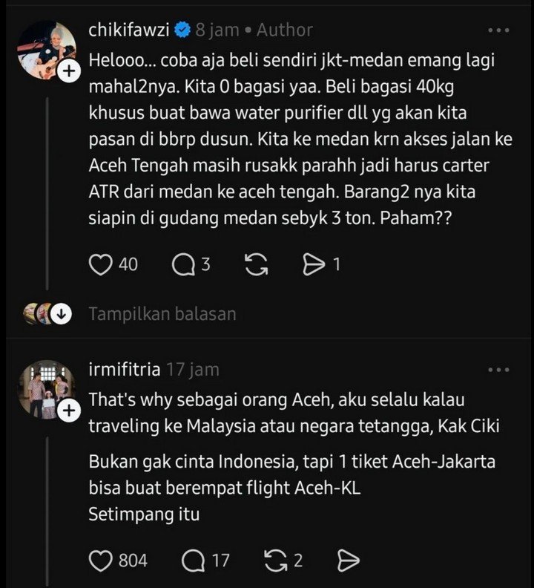Open chikifawzi's profile from the username

point(129,30)
